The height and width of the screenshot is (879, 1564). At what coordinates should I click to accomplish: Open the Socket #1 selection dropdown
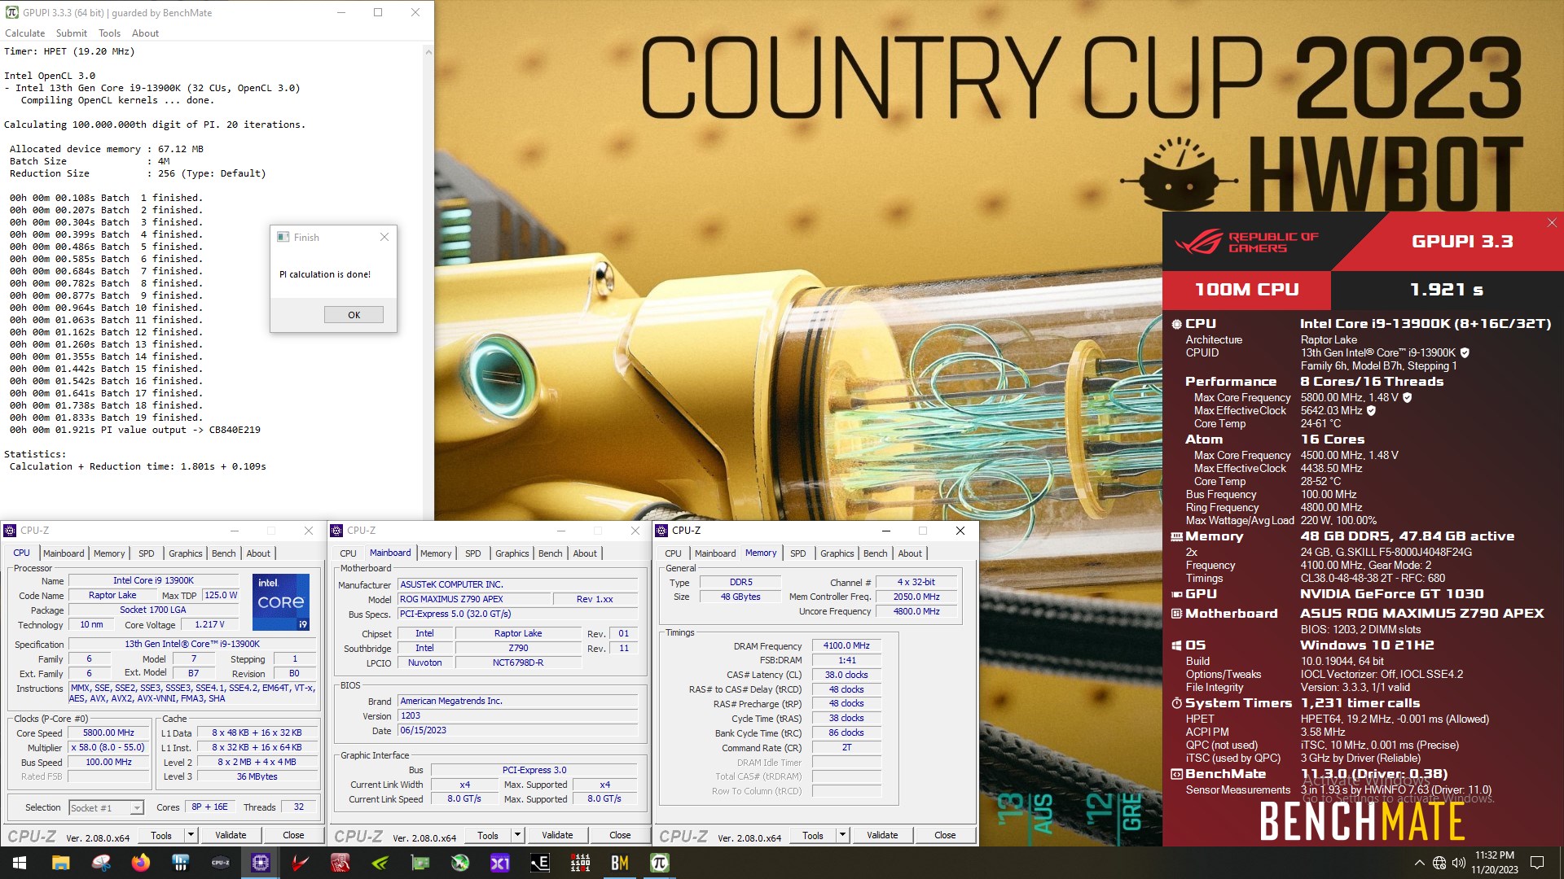tap(106, 807)
